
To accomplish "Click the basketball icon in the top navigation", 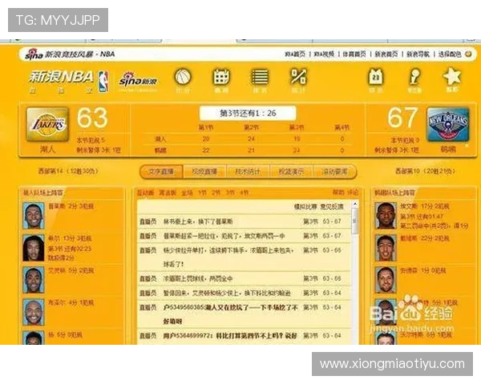I will tap(183, 78).
